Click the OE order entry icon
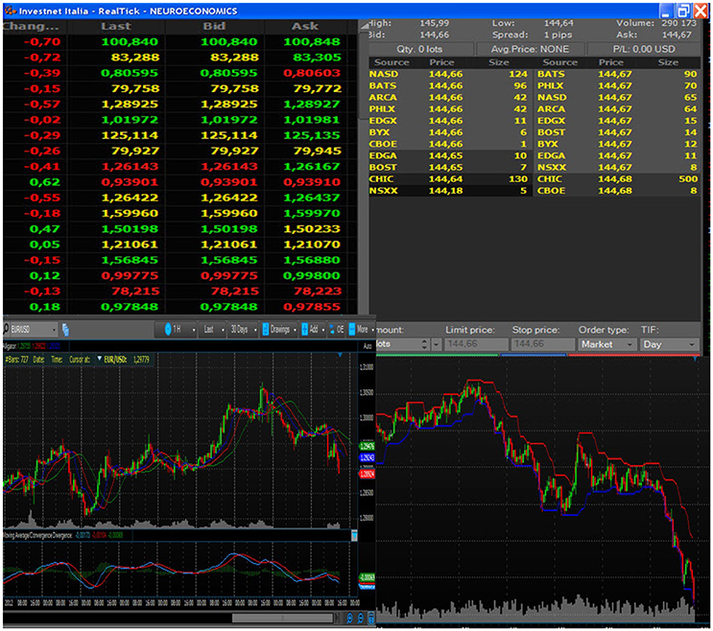Screen dimensions: 713x631 point(337,329)
